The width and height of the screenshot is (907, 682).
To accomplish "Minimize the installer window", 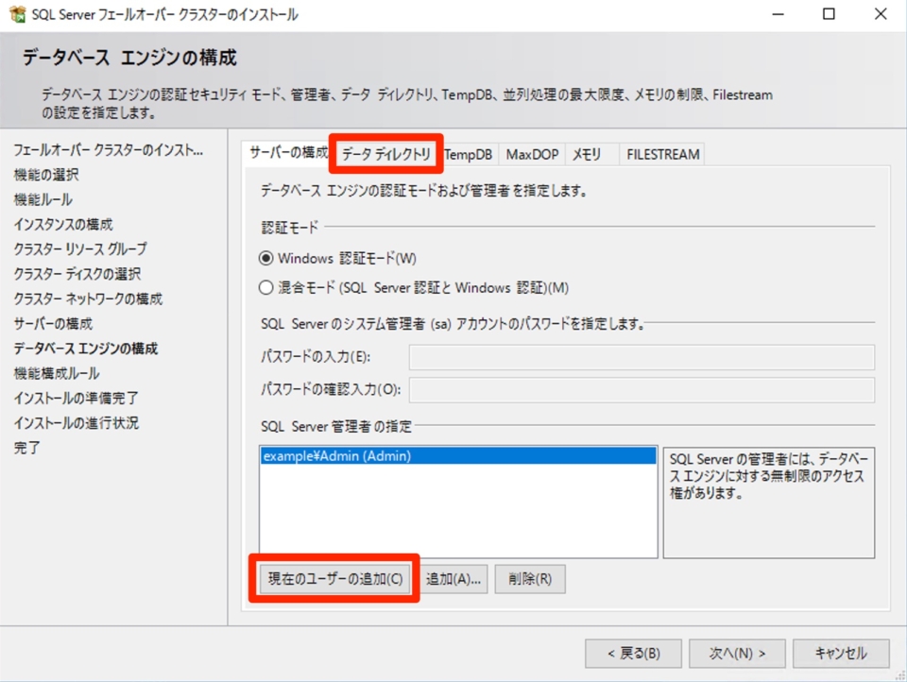I will tap(778, 14).
